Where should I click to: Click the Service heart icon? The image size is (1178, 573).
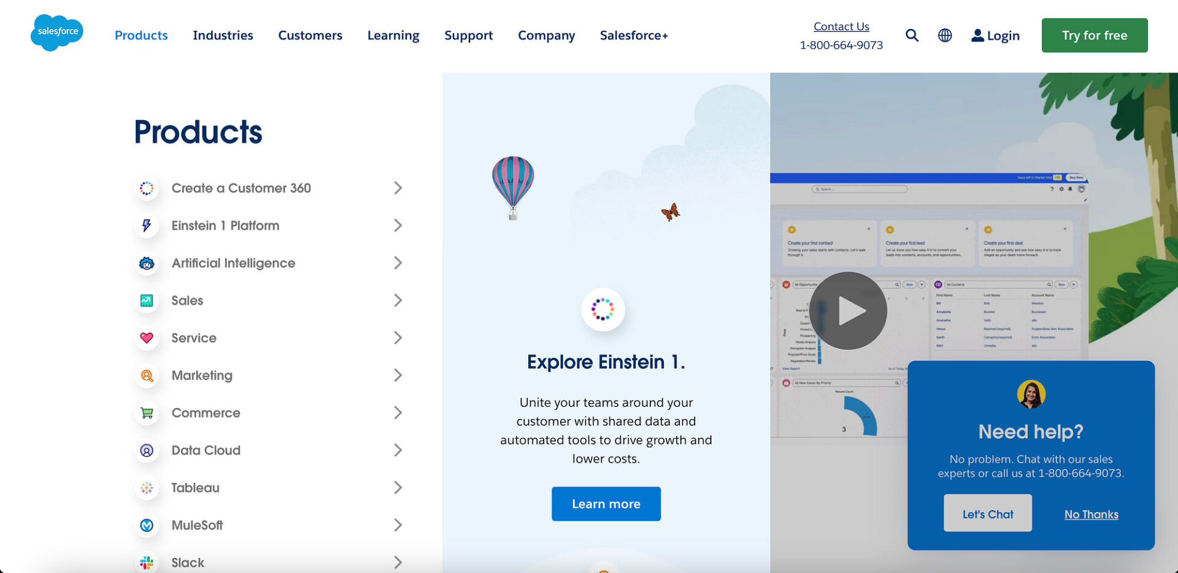pos(147,338)
